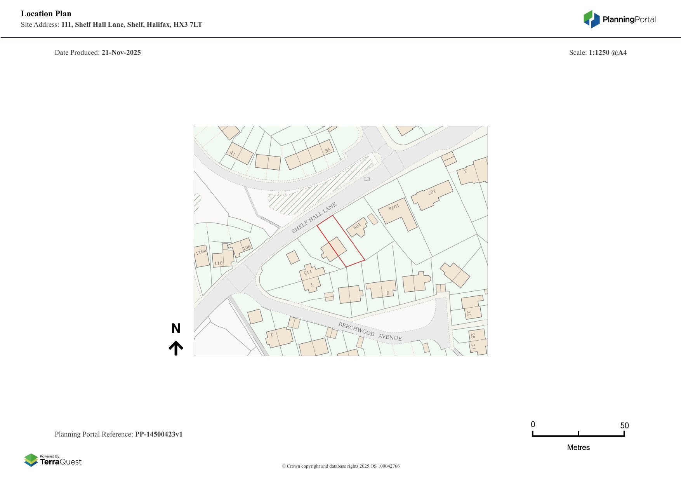
Task: Click the Shelf Hall Lane road label
Action: [314, 218]
